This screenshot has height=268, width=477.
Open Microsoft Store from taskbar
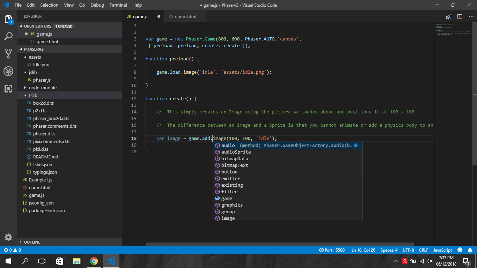59,261
